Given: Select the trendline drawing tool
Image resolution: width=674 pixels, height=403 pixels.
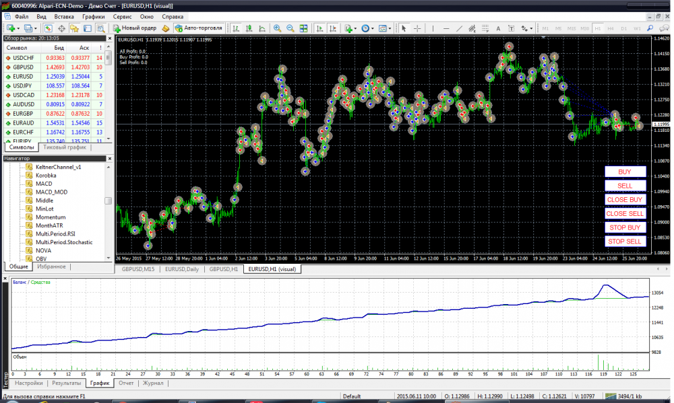Looking at the screenshot, I should 459,28.
